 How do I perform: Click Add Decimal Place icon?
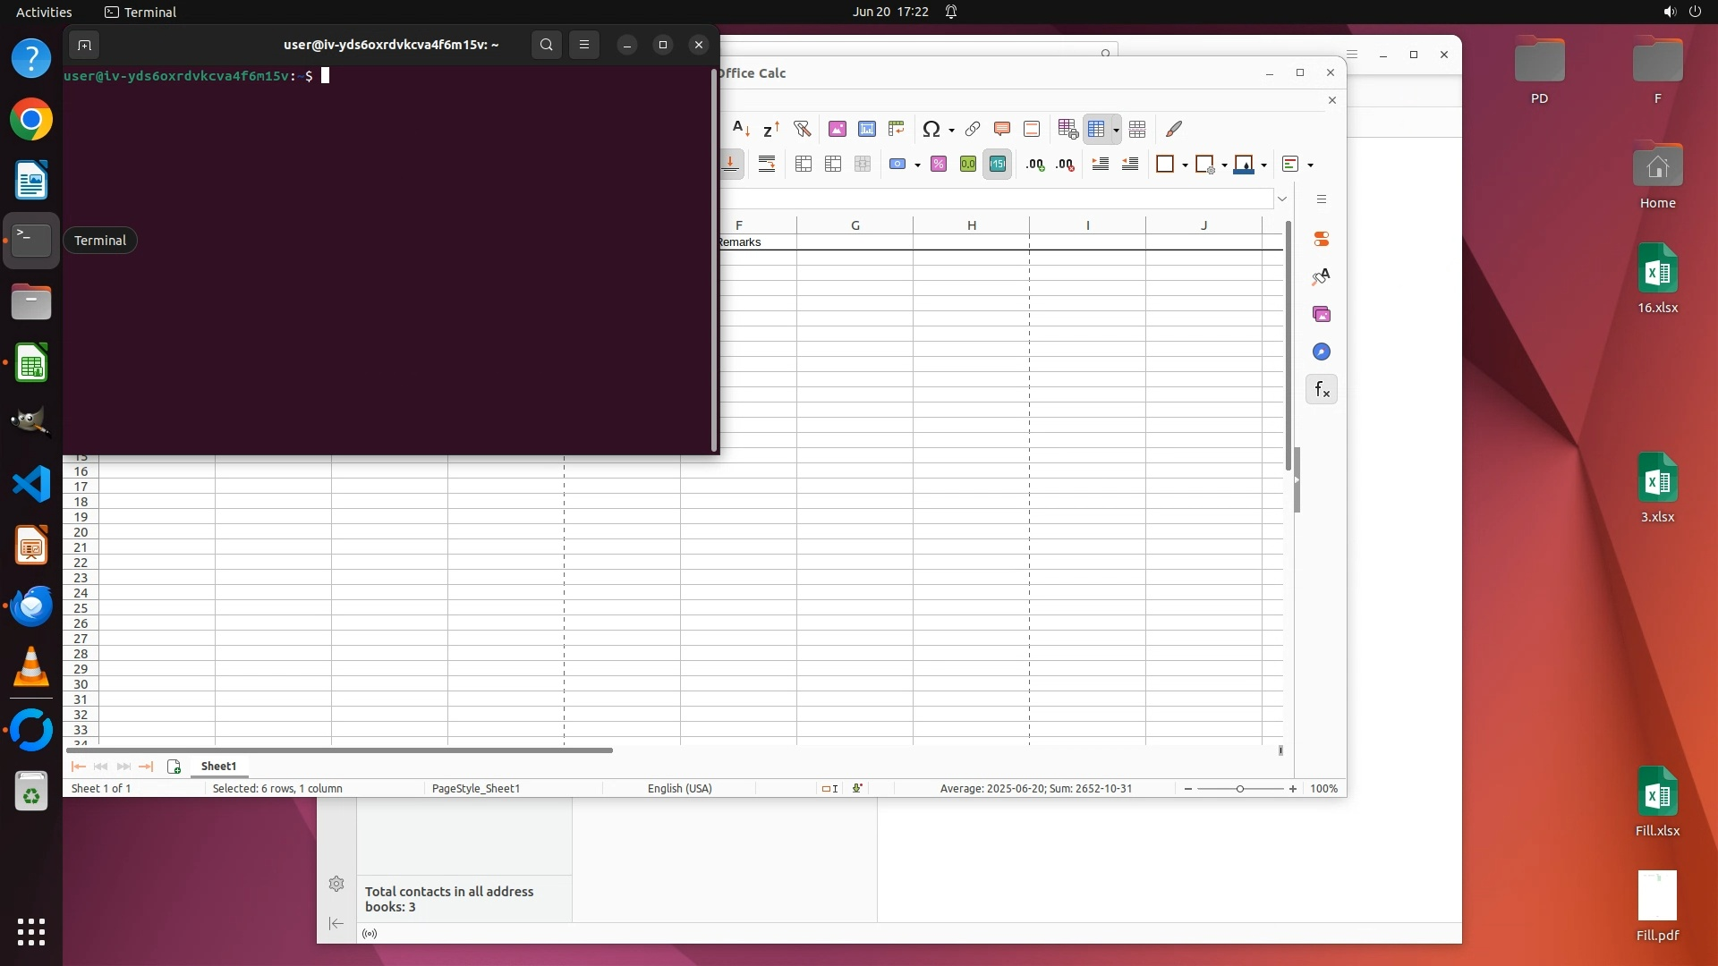(1035, 164)
